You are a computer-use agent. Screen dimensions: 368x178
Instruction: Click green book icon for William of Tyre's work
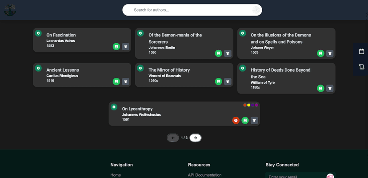click(320, 88)
